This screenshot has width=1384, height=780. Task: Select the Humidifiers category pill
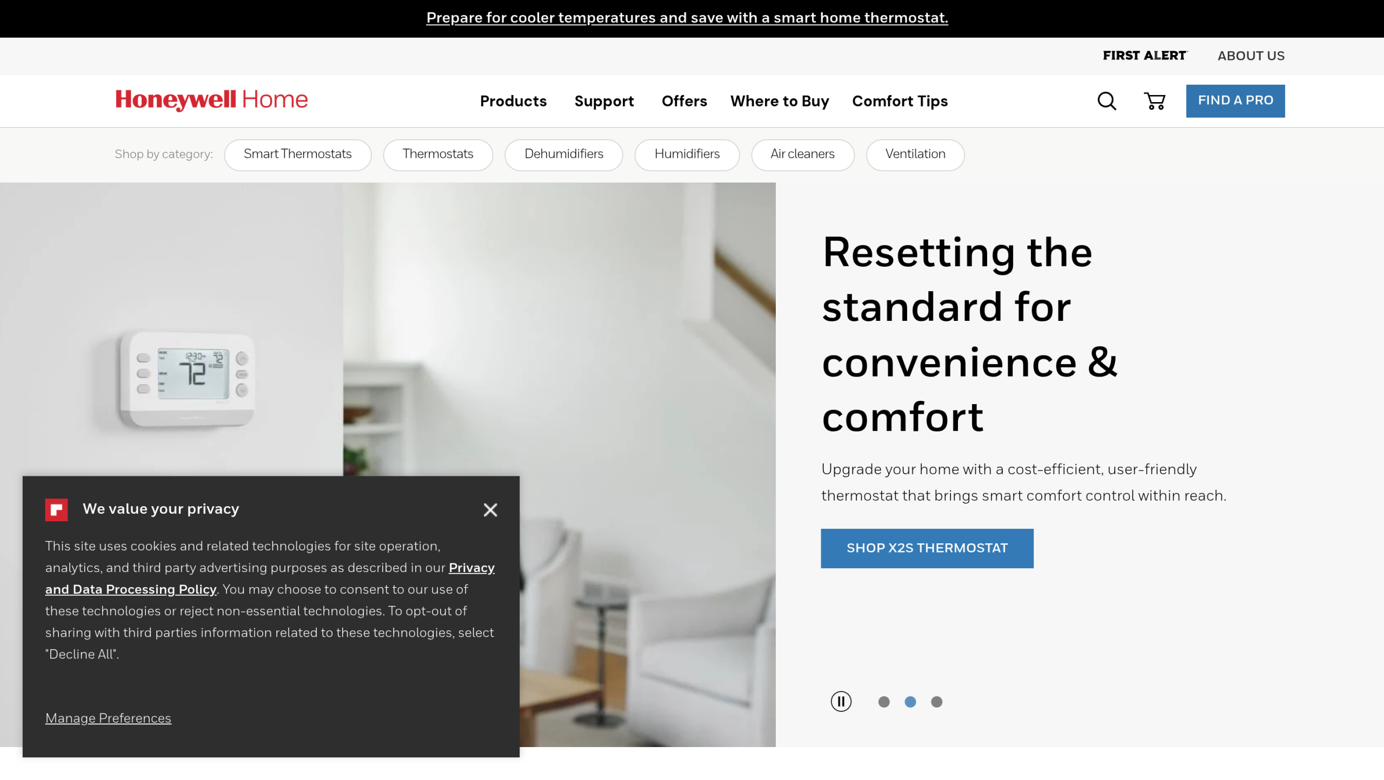[687, 154]
